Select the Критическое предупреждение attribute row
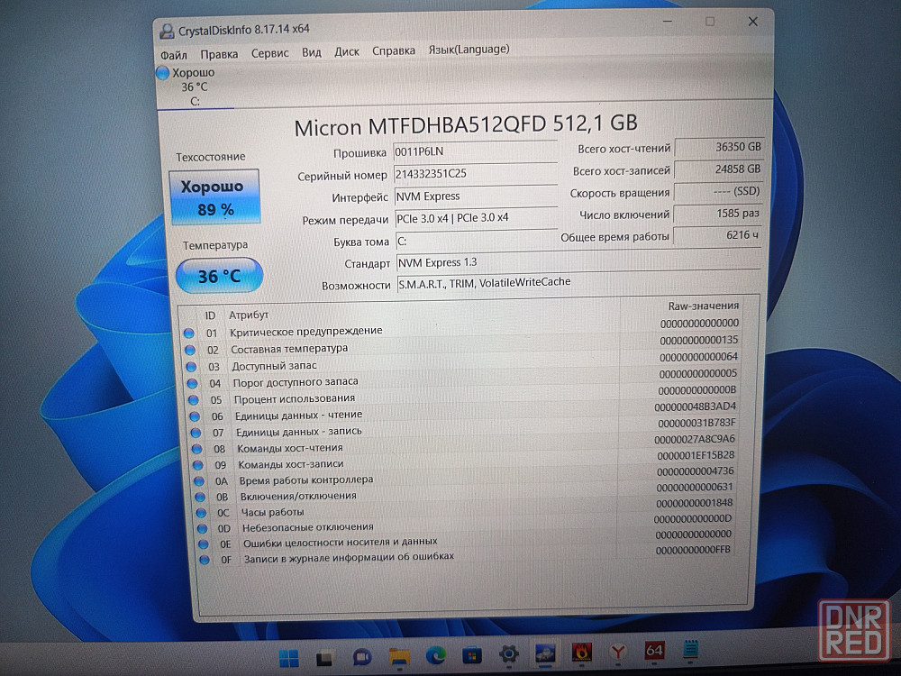This screenshot has width=901, height=676. tap(460, 328)
